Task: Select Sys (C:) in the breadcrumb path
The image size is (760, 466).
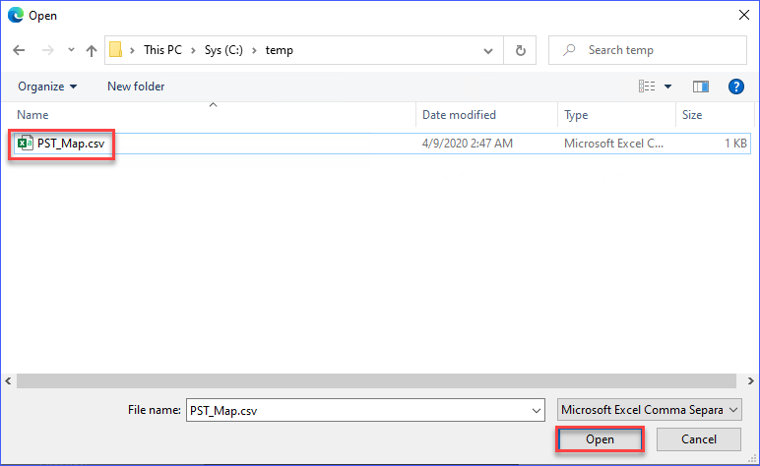Action: coord(223,50)
